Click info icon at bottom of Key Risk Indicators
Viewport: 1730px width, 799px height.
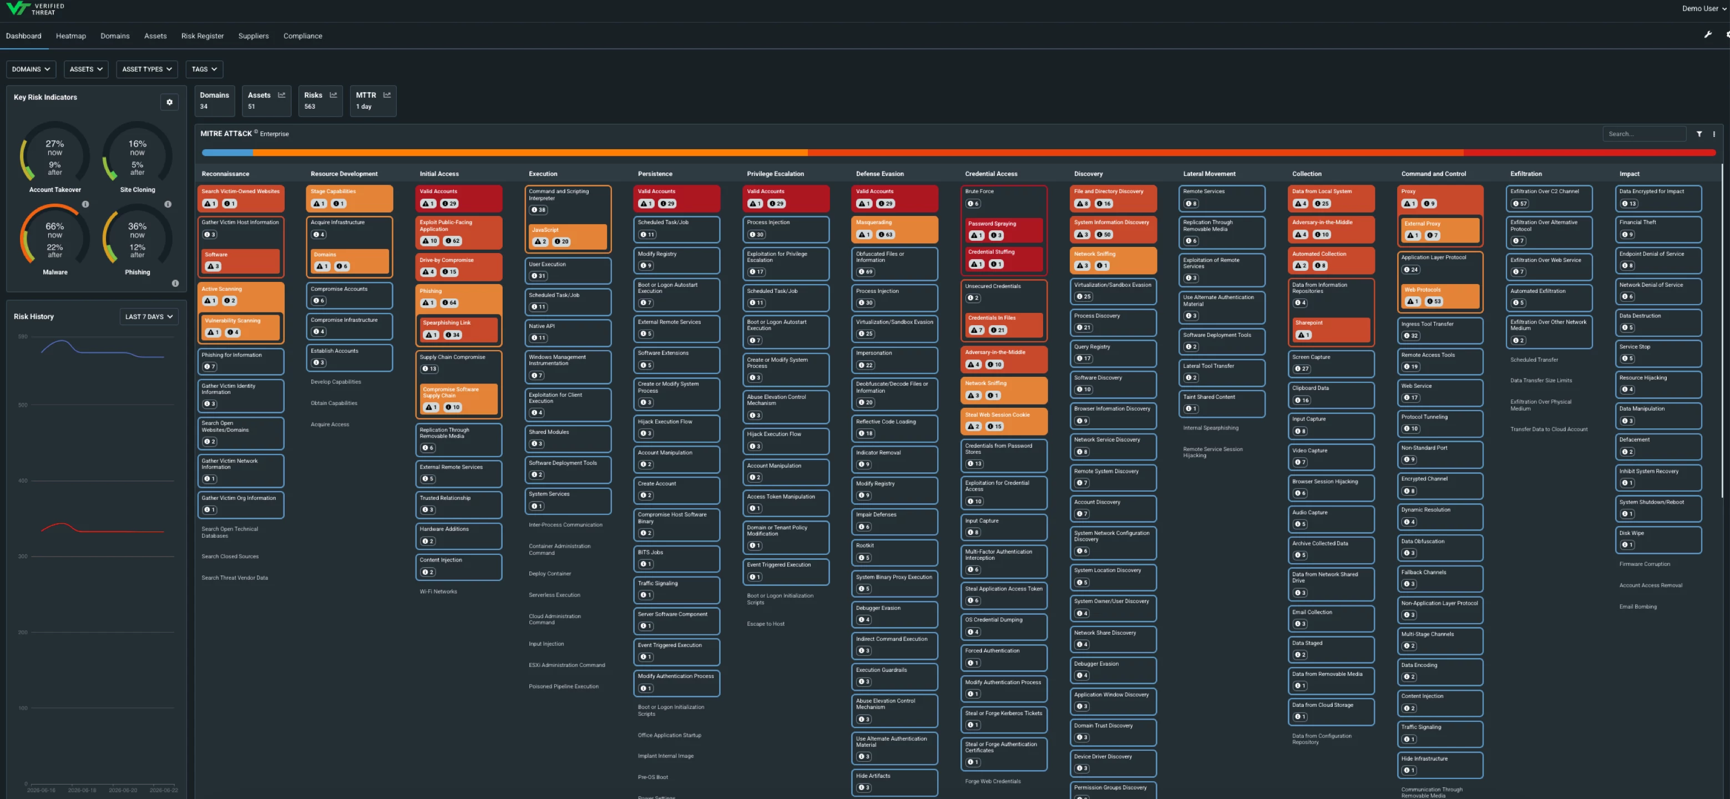pos(175,284)
